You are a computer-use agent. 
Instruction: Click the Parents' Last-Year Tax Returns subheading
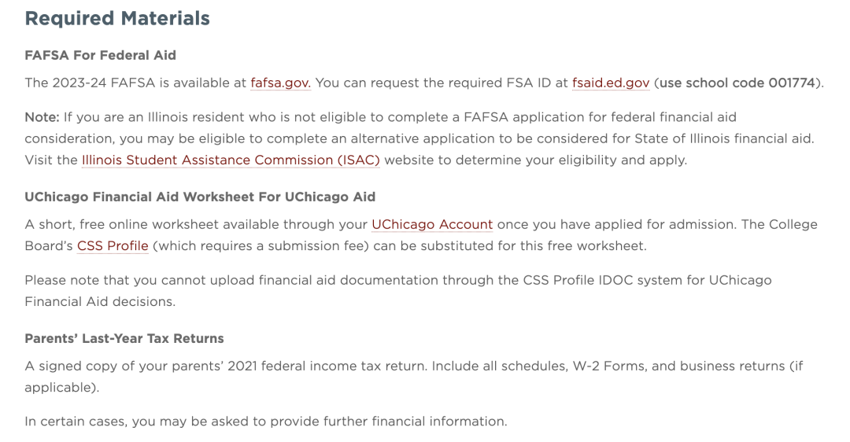[124, 338]
